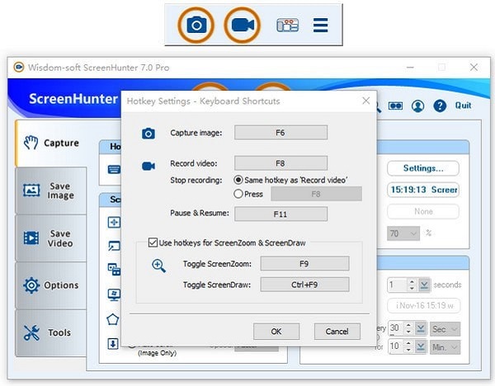Click the camera capture icon in top toolbar
Screen dimensions: 495x386
click(196, 25)
